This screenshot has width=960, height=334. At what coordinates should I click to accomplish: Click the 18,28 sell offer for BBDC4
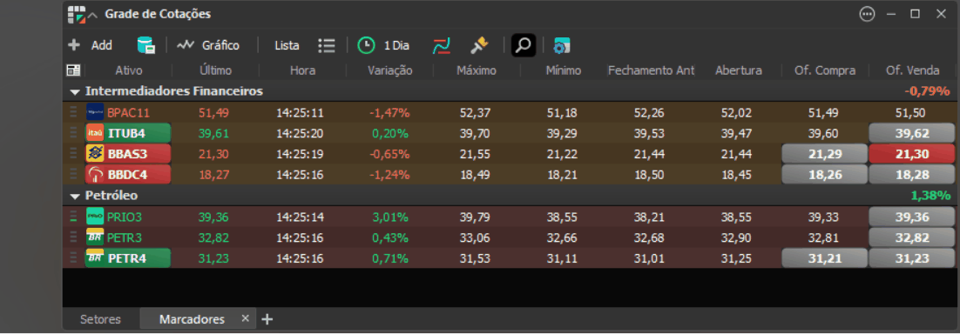click(x=911, y=175)
